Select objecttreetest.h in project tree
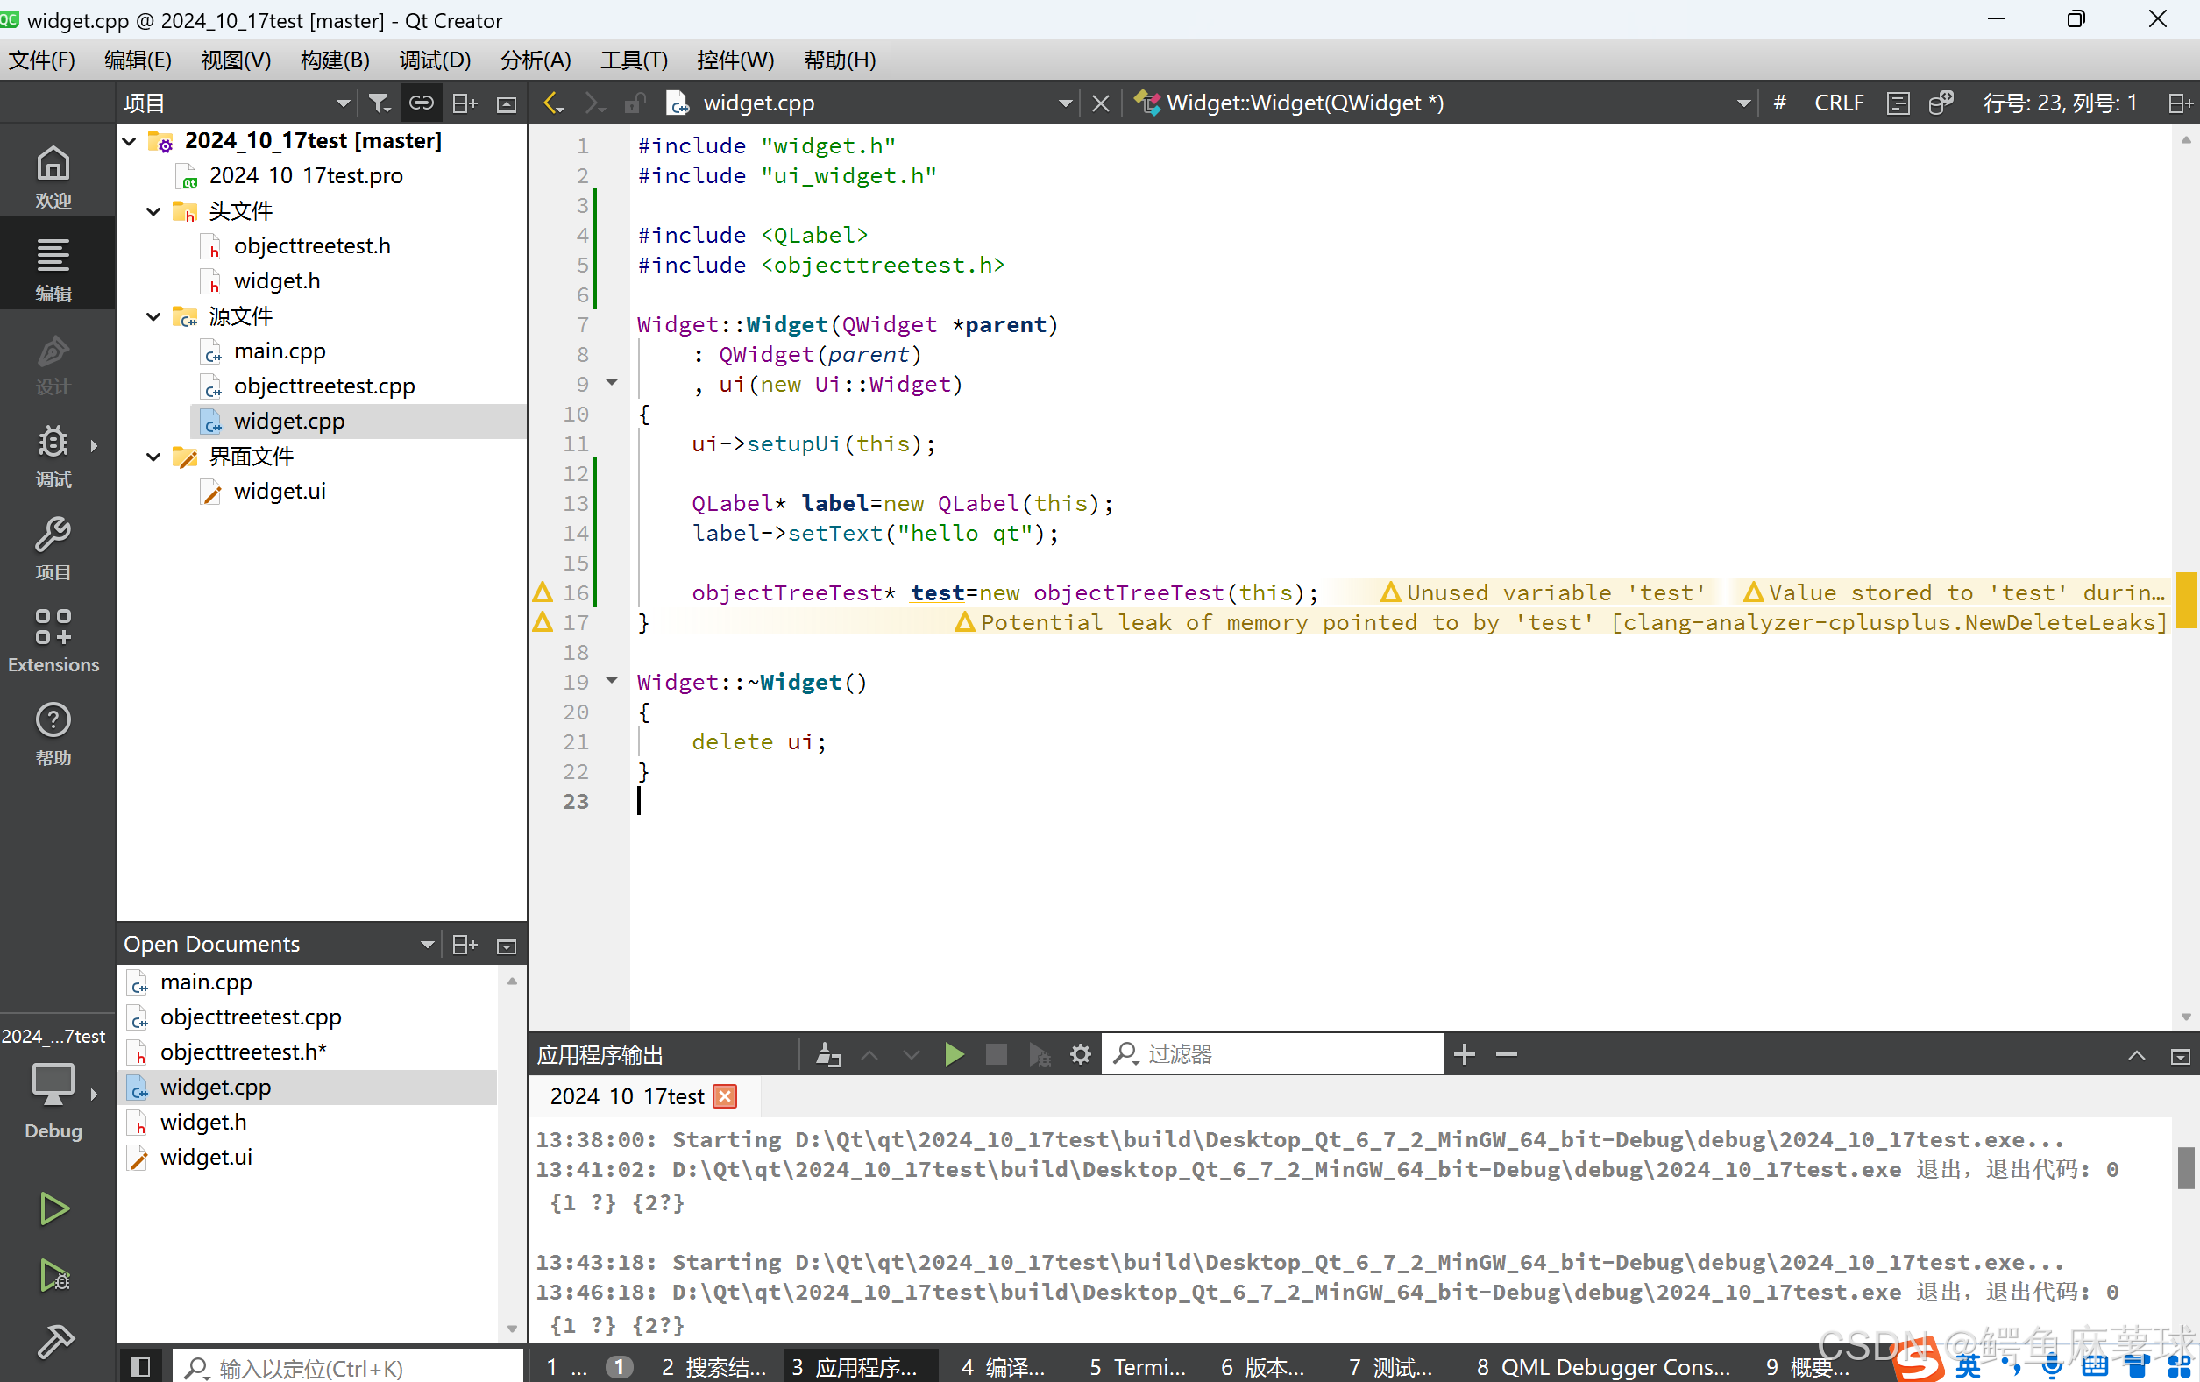2200x1382 pixels. coord(311,245)
